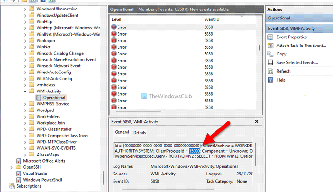Expand the WPD-MTPClassDriver node
This screenshot has height=192, width=333.
(x=25, y=142)
